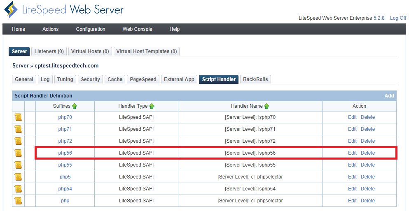Open the Listeners (0) tab
409x211 pixels.
tap(49, 51)
